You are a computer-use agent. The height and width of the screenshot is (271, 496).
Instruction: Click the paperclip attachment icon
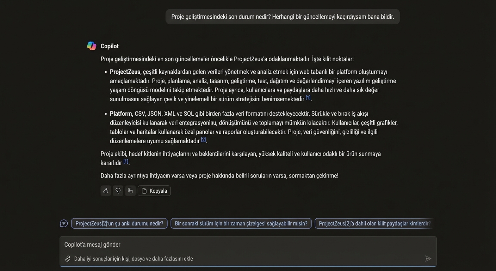(x=68, y=259)
